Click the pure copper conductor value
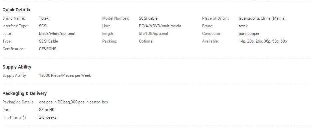 249,34
